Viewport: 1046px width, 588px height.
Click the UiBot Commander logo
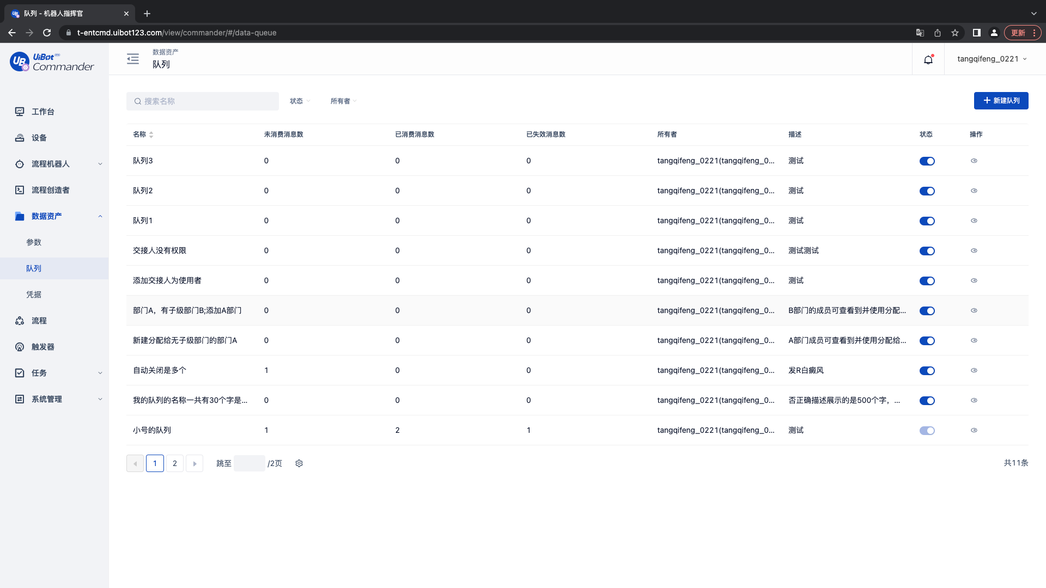52,62
